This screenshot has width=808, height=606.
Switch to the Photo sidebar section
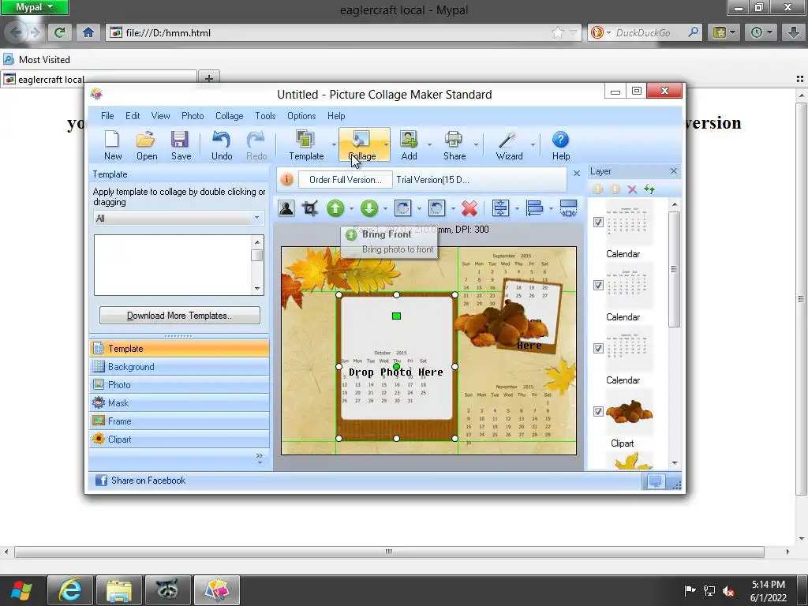(179, 385)
